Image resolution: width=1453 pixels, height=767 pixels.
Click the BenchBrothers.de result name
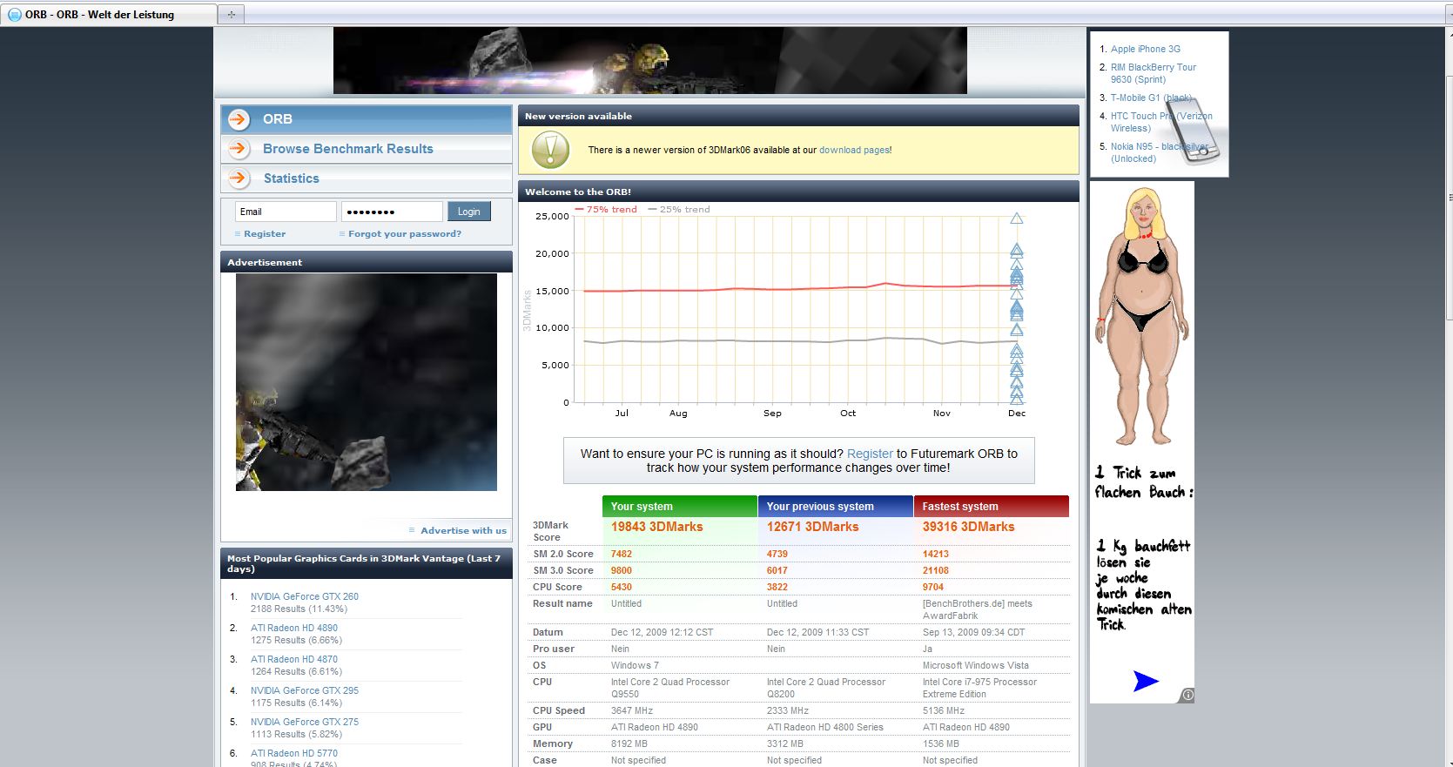coord(977,609)
